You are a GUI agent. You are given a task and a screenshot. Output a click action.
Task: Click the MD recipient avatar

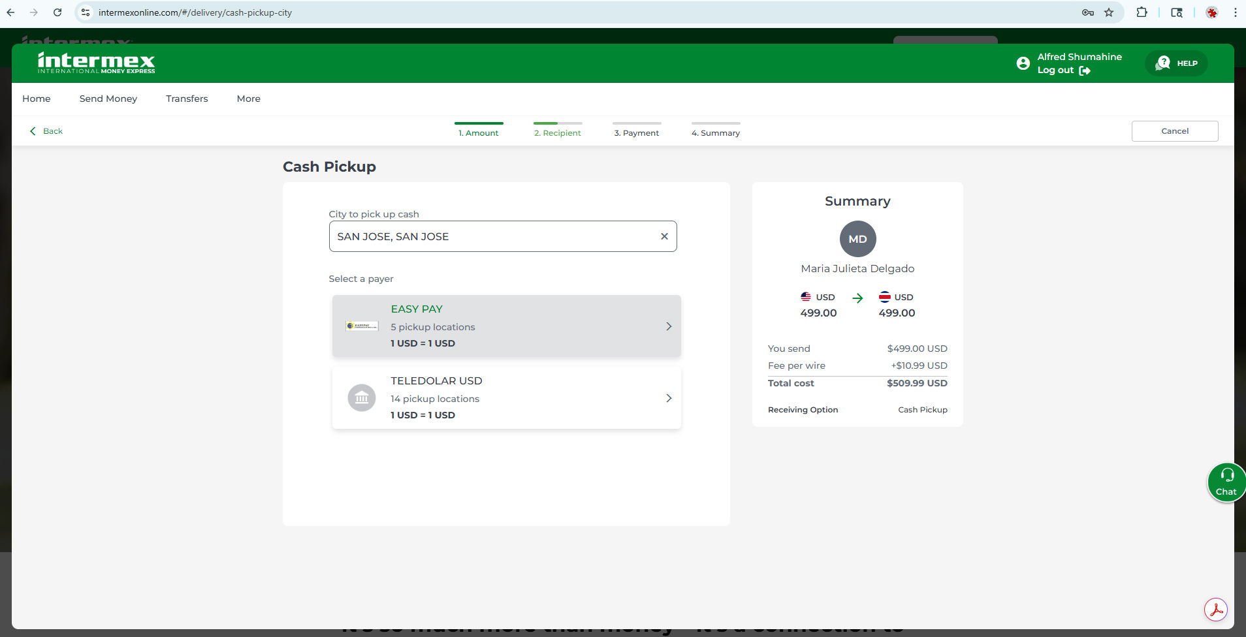click(857, 239)
